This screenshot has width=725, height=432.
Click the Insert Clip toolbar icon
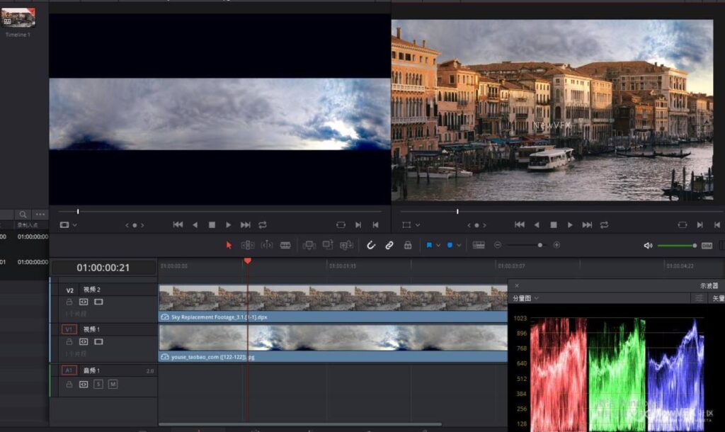pyautogui.click(x=309, y=245)
